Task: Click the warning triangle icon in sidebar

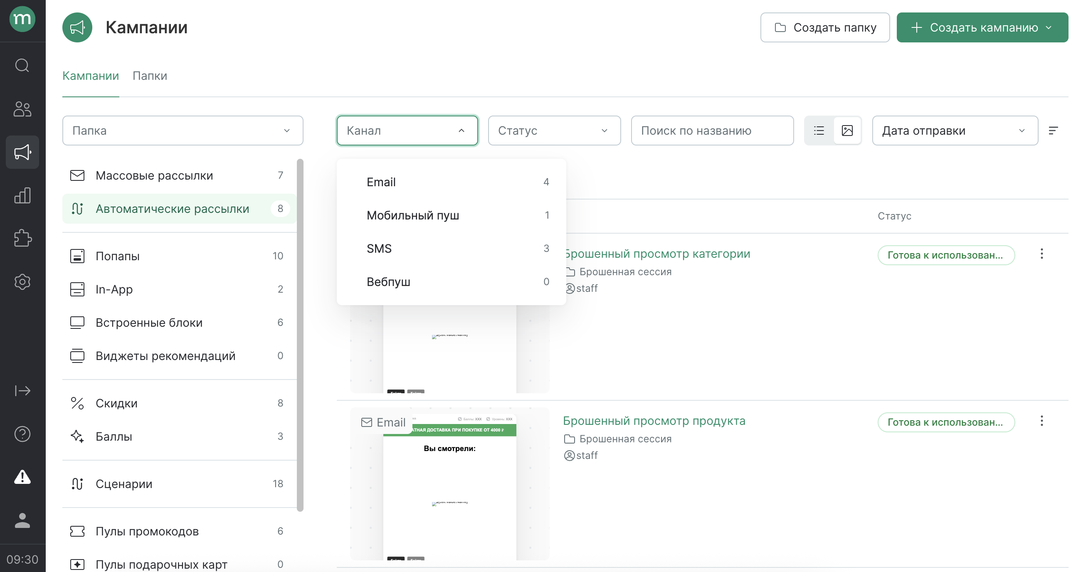Action: pos(22,477)
